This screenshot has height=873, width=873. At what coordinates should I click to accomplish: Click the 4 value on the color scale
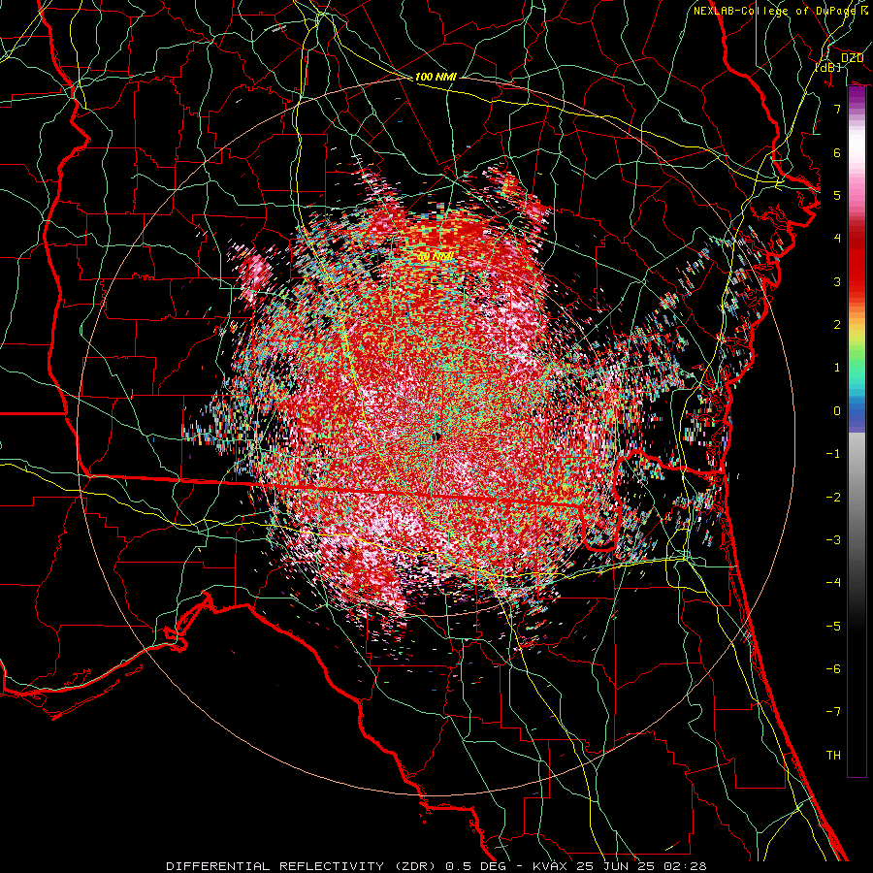[x=837, y=239]
